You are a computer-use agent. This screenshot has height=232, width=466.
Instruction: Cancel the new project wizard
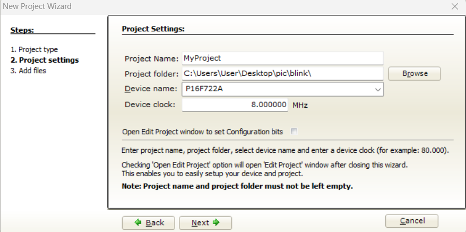point(412,221)
